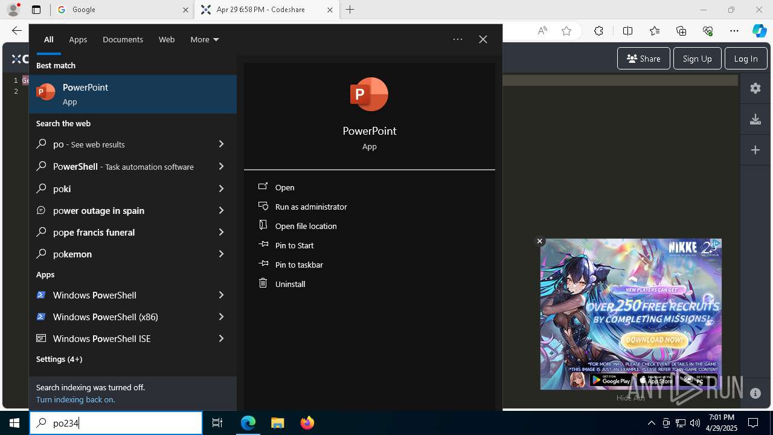Click Codeshare plus icon in sidebar
Image resolution: width=773 pixels, height=435 pixels.
tap(755, 150)
